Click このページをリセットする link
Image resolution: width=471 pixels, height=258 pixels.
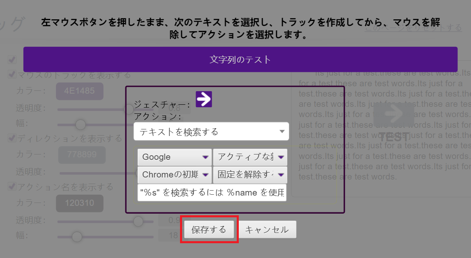pos(413,28)
